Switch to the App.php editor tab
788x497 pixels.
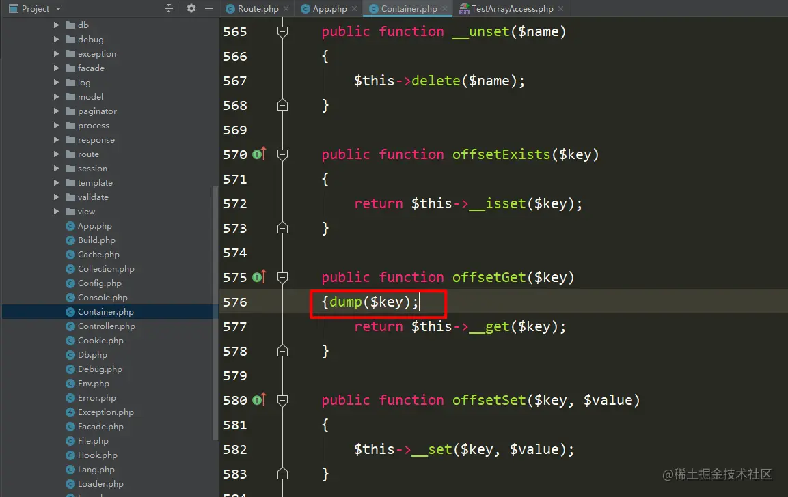329,9
